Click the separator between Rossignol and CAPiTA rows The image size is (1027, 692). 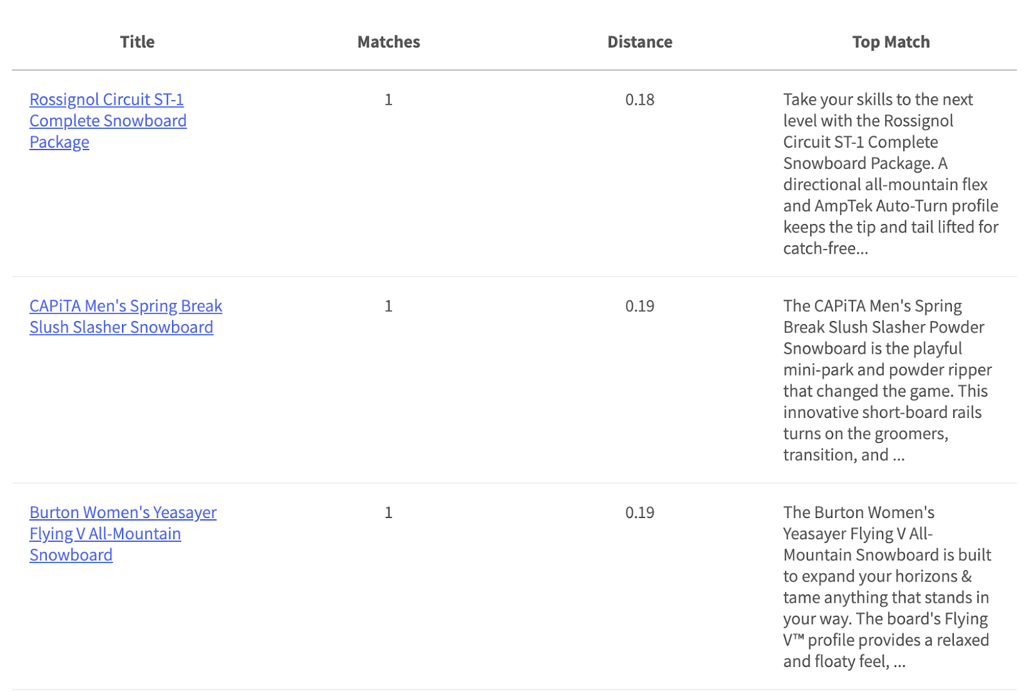click(513, 277)
